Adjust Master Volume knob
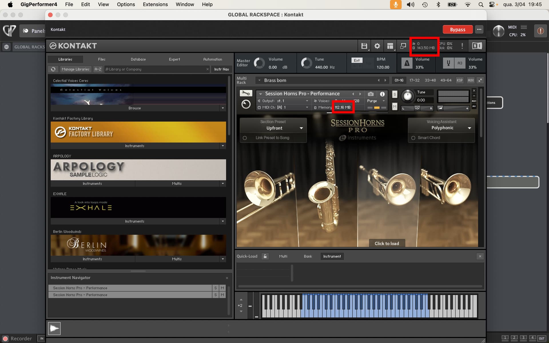The image size is (549, 343). tap(259, 63)
